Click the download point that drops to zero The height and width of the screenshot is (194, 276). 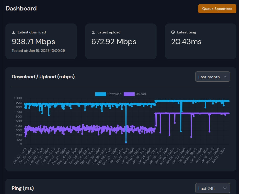pos(126,142)
